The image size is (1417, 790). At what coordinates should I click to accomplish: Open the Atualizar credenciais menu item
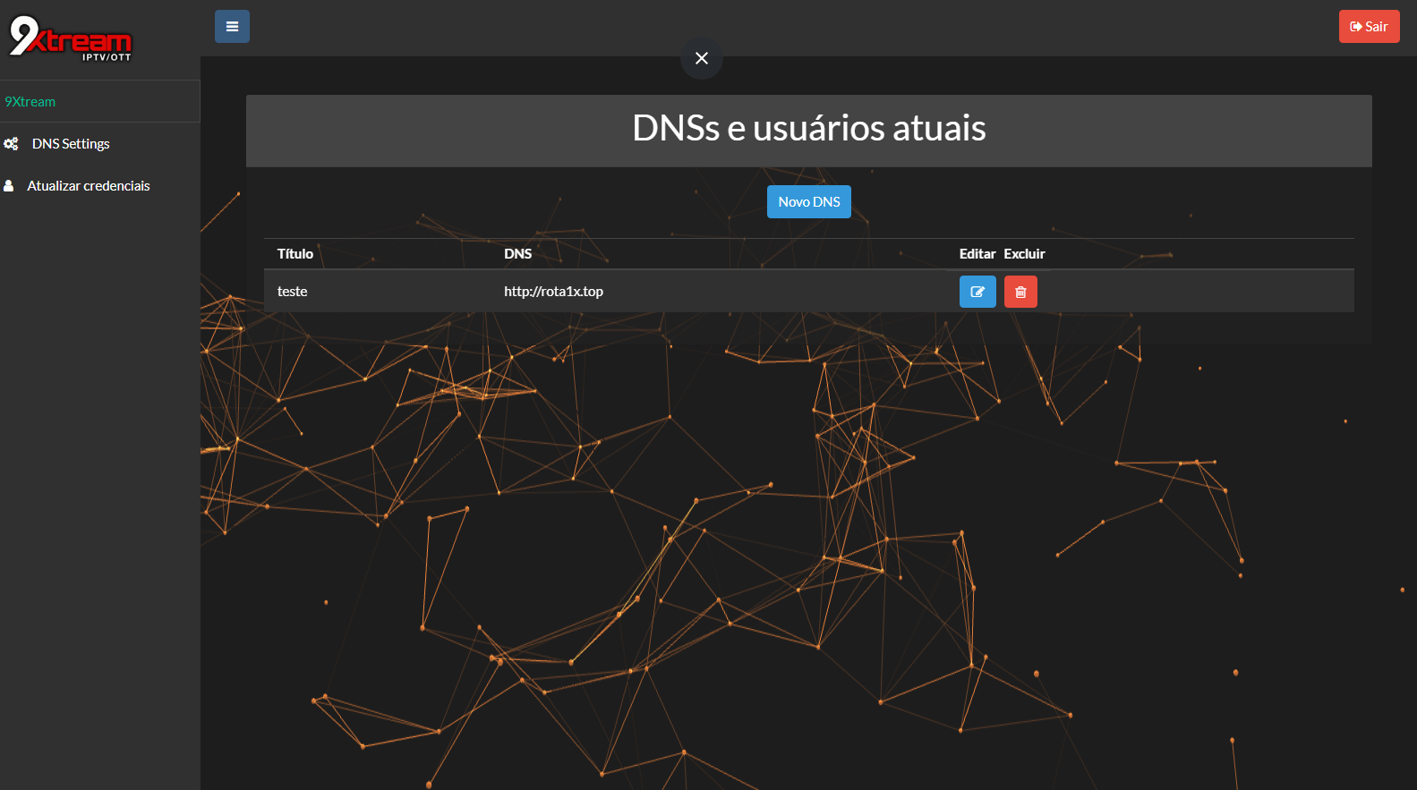coord(88,186)
